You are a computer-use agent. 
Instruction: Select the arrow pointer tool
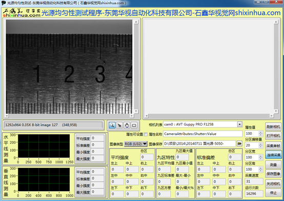119,125
